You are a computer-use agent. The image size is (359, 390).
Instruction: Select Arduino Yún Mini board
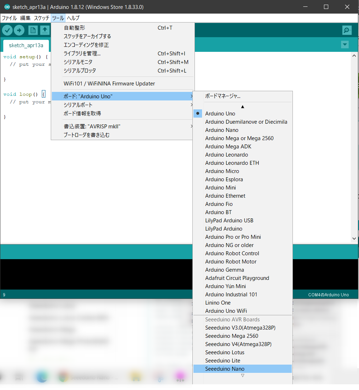pyautogui.click(x=242, y=286)
